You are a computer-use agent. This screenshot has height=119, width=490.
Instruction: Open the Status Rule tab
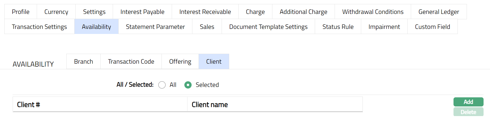[x=338, y=27]
